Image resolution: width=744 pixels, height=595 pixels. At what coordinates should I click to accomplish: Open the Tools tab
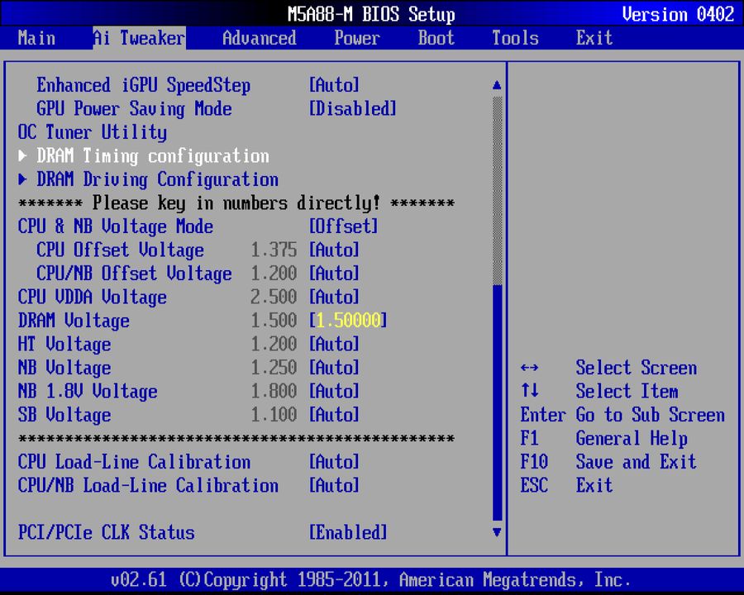(515, 38)
